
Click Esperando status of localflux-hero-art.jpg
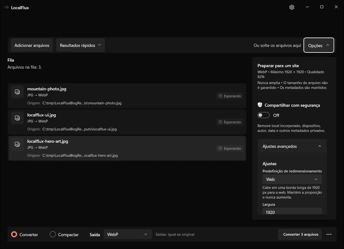click(230, 148)
